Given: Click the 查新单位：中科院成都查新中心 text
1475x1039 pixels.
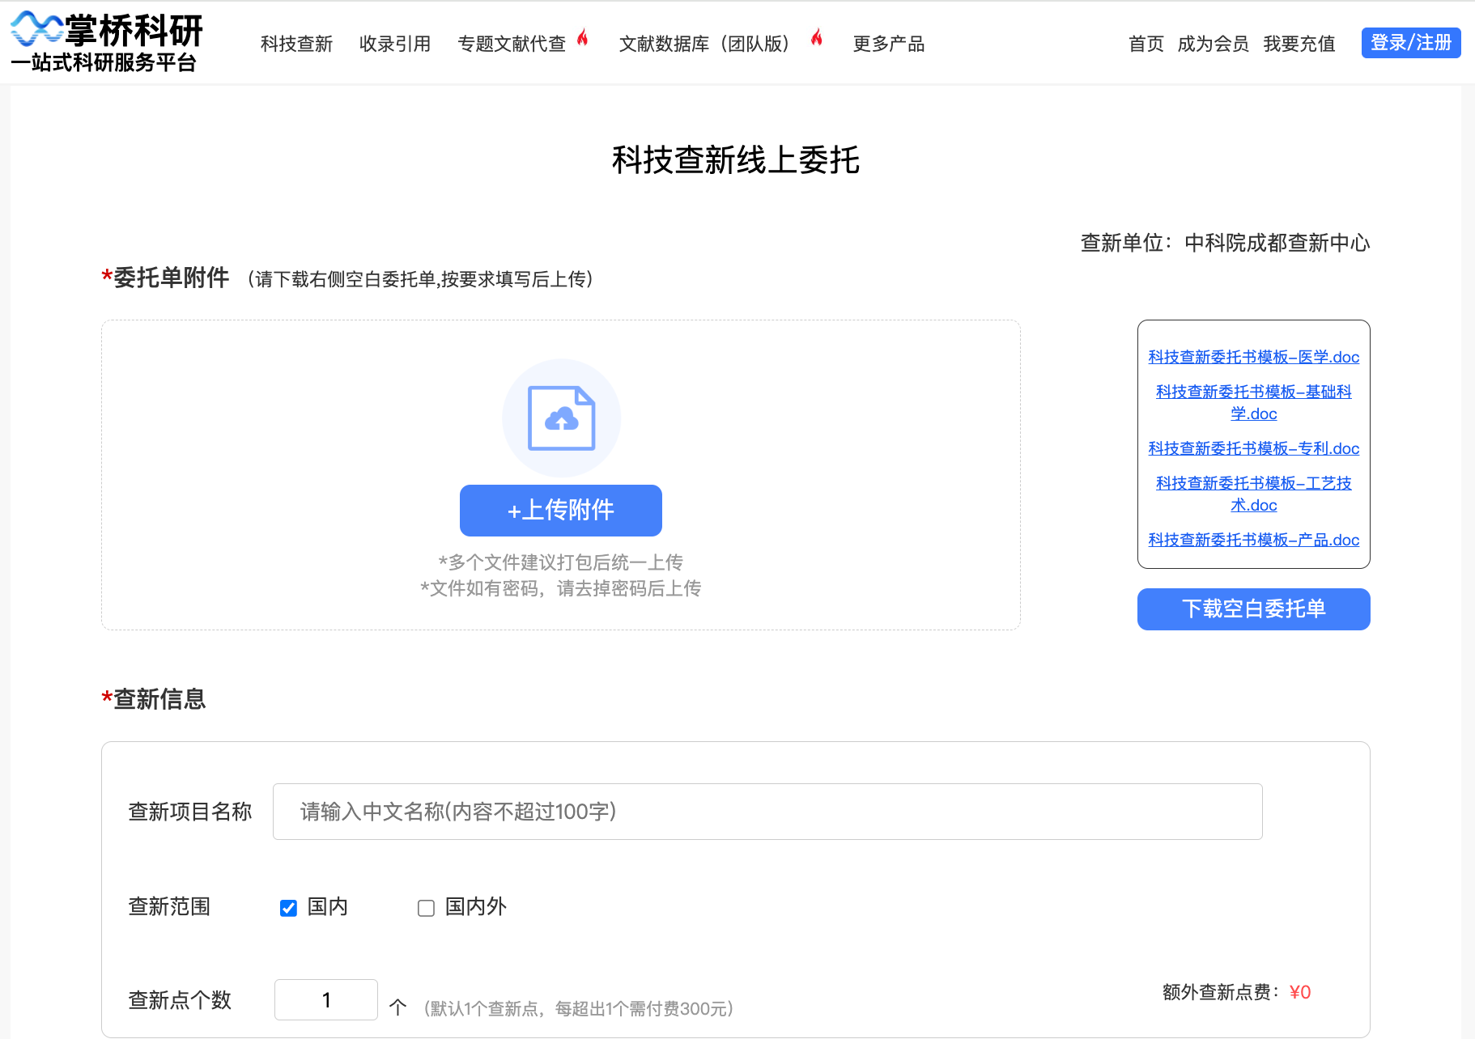Looking at the screenshot, I should point(1225,243).
